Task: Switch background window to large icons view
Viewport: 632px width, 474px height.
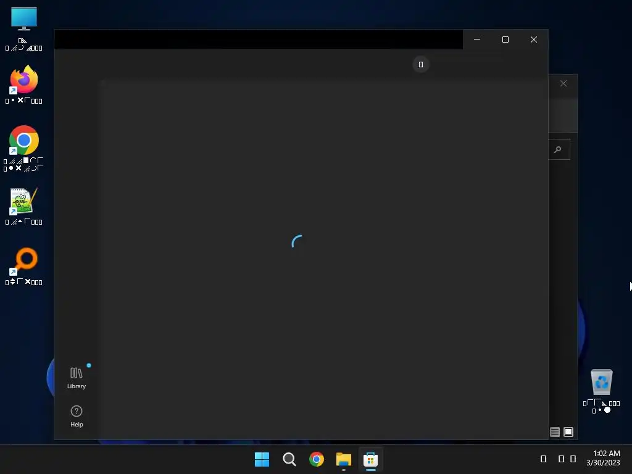Action: click(568, 432)
